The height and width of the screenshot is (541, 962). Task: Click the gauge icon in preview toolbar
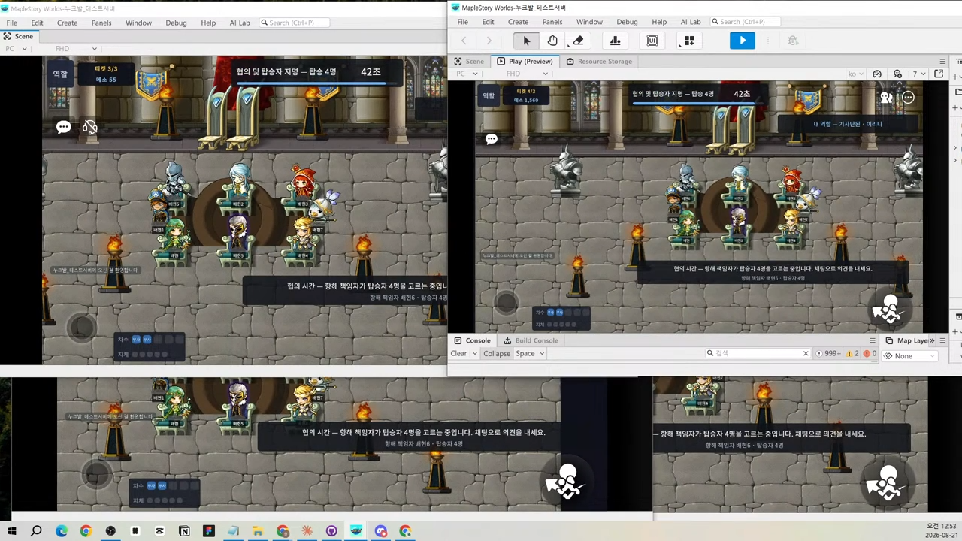pyautogui.click(x=876, y=74)
